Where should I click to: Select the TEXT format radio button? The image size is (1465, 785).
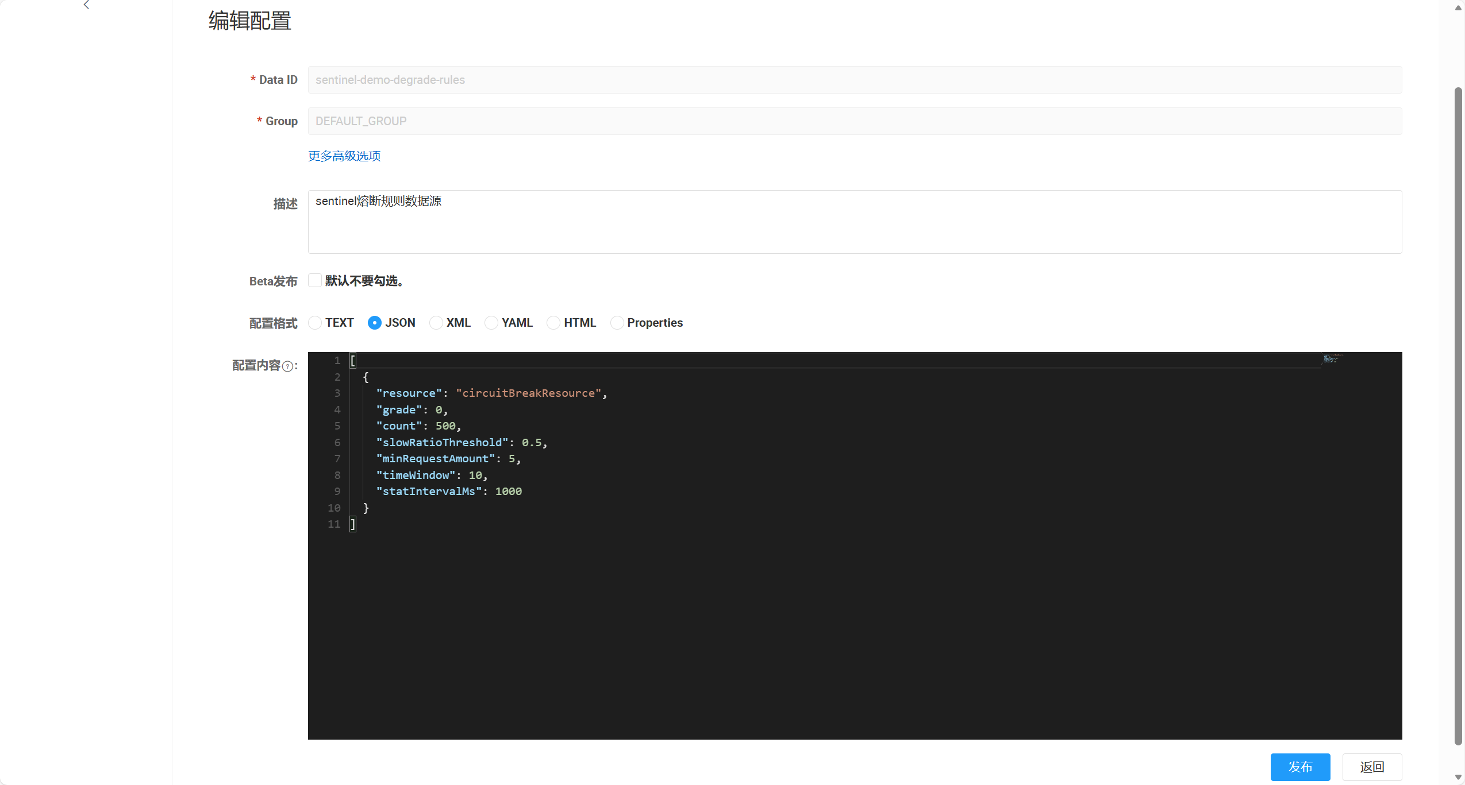315,323
